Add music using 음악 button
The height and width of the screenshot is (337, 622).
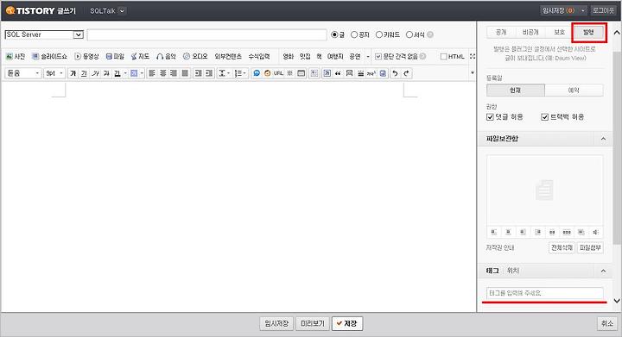click(166, 57)
